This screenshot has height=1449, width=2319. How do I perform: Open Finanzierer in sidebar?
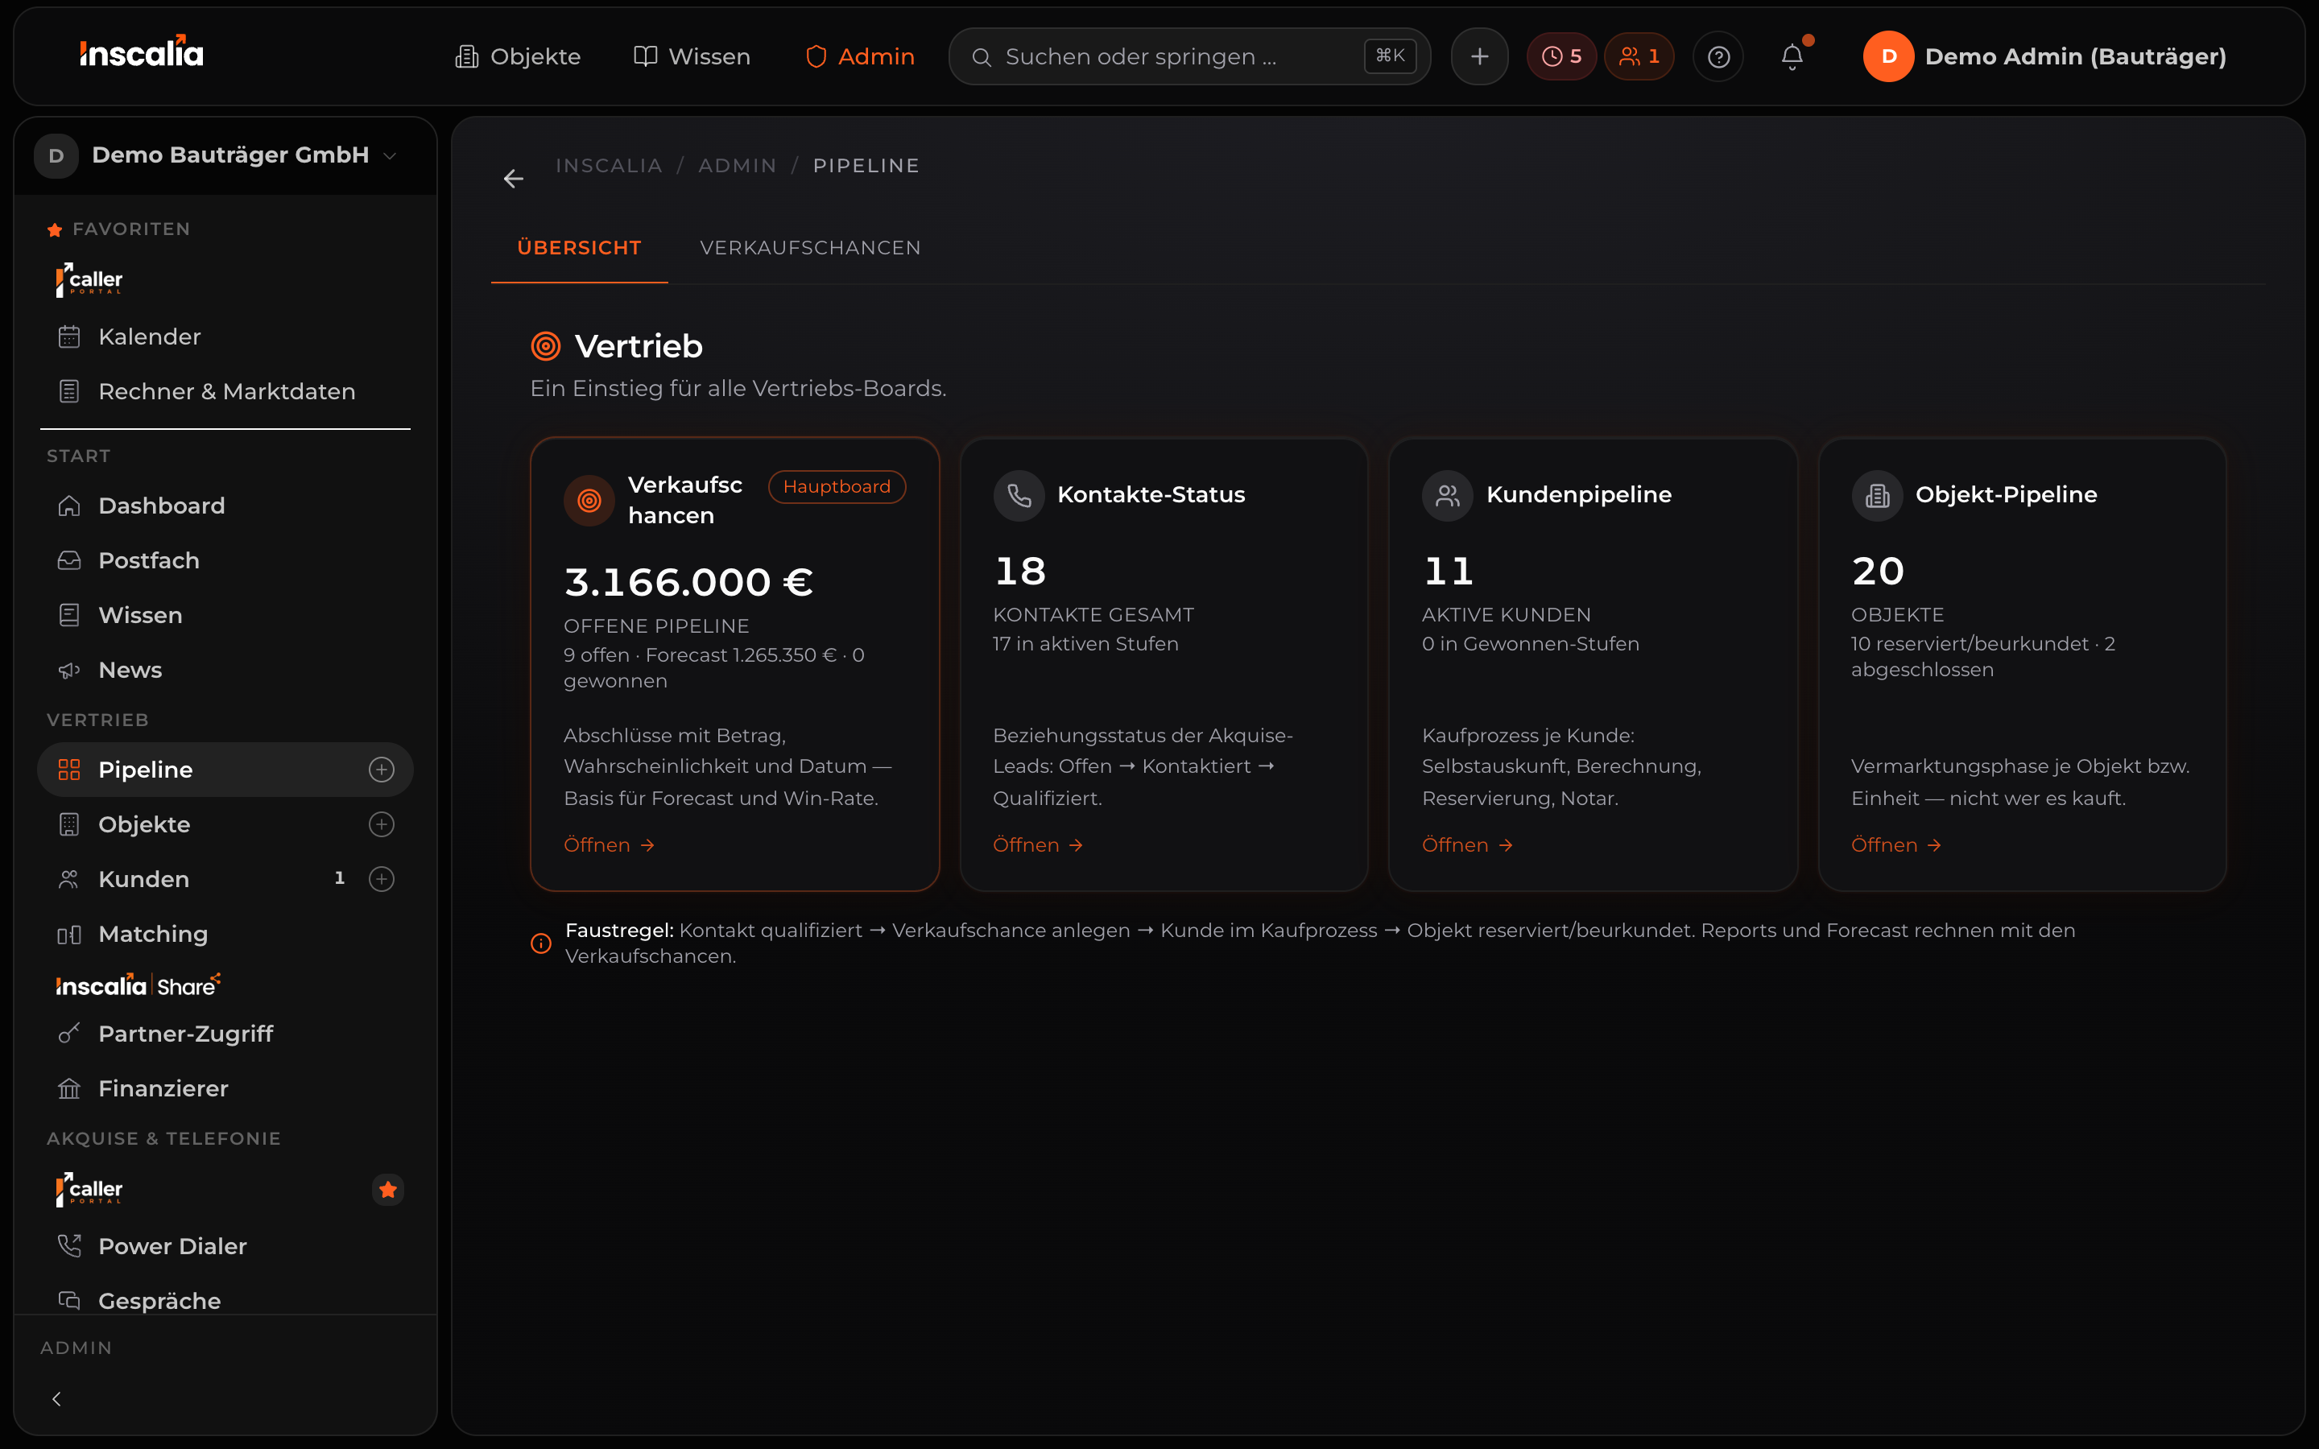pyautogui.click(x=225, y=1088)
